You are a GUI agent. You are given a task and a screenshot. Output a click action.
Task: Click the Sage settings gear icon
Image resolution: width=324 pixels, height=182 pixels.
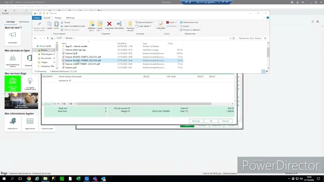(x=318, y=22)
